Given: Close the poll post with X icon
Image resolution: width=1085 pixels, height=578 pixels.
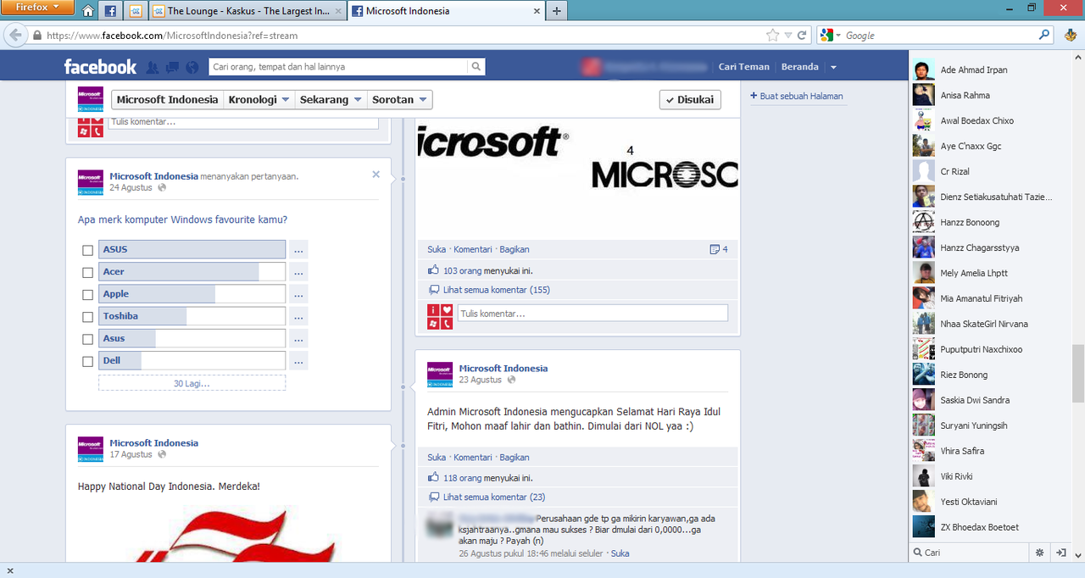Looking at the screenshot, I should point(376,175).
